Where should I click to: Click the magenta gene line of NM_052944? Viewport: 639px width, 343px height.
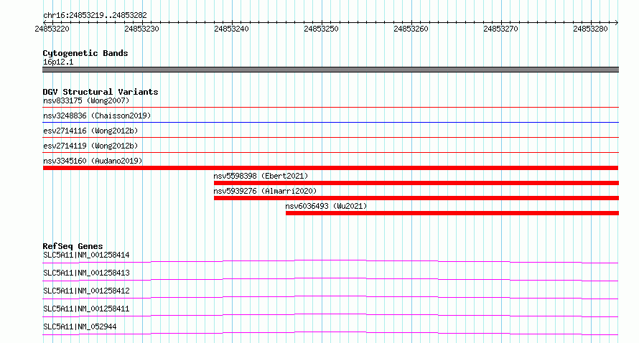pyautogui.click(x=330, y=333)
